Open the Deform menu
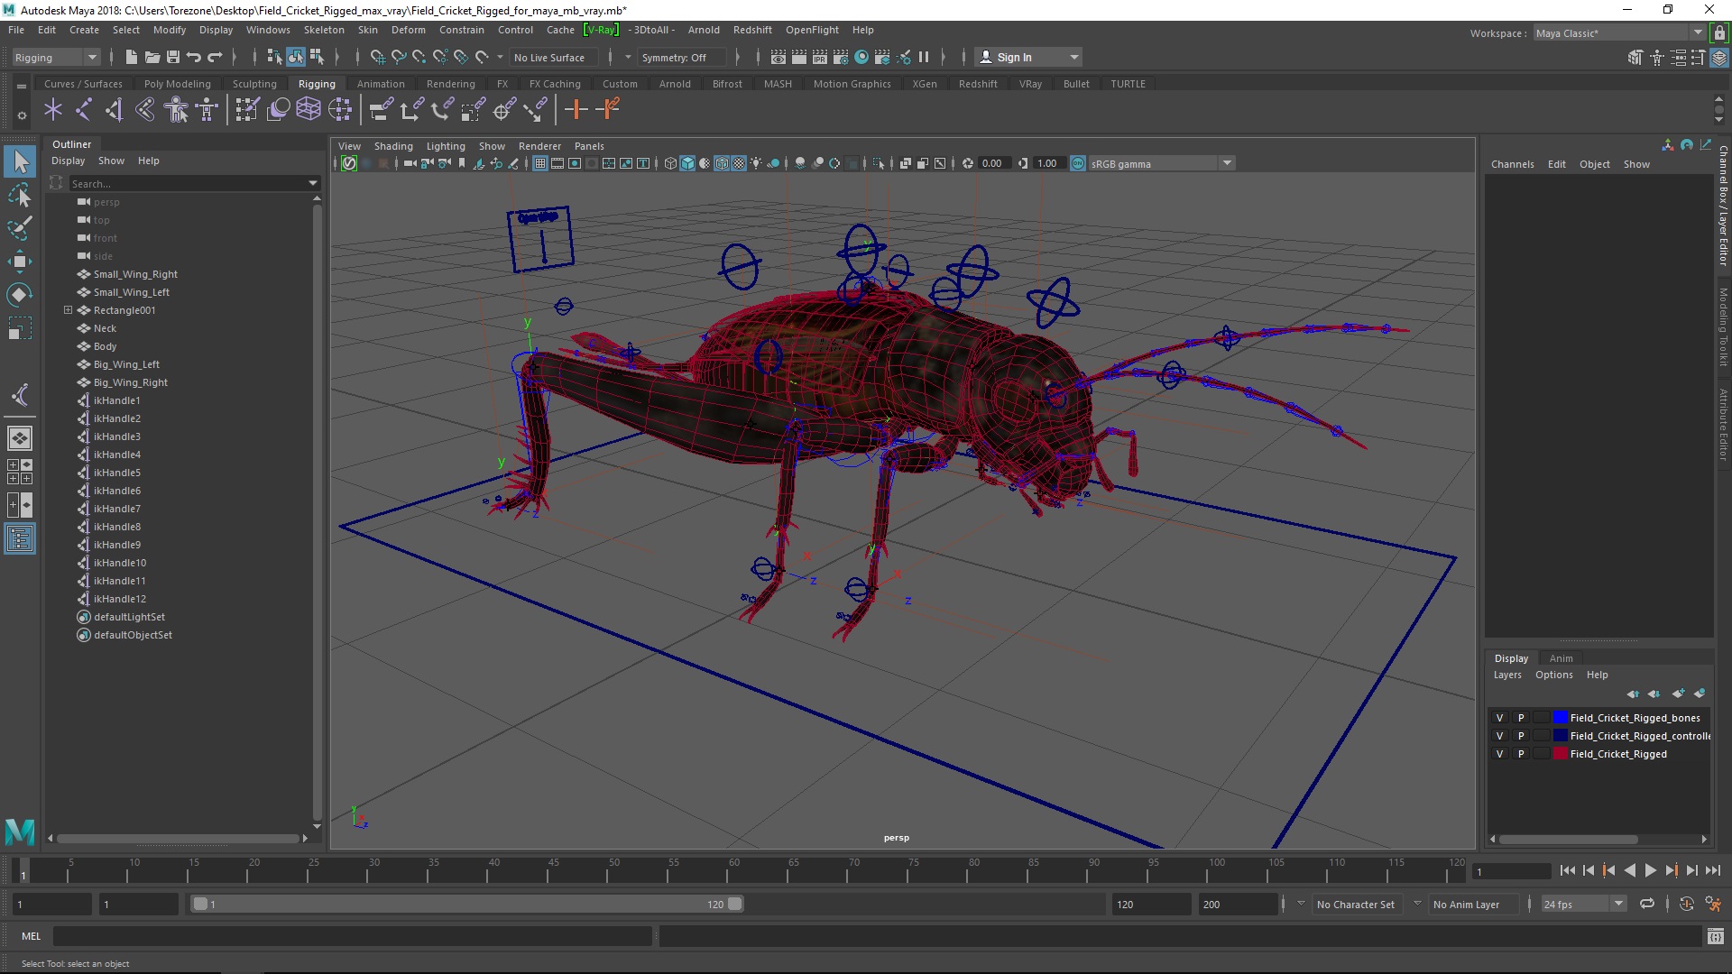This screenshot has height=974, width=1732. 408,30
